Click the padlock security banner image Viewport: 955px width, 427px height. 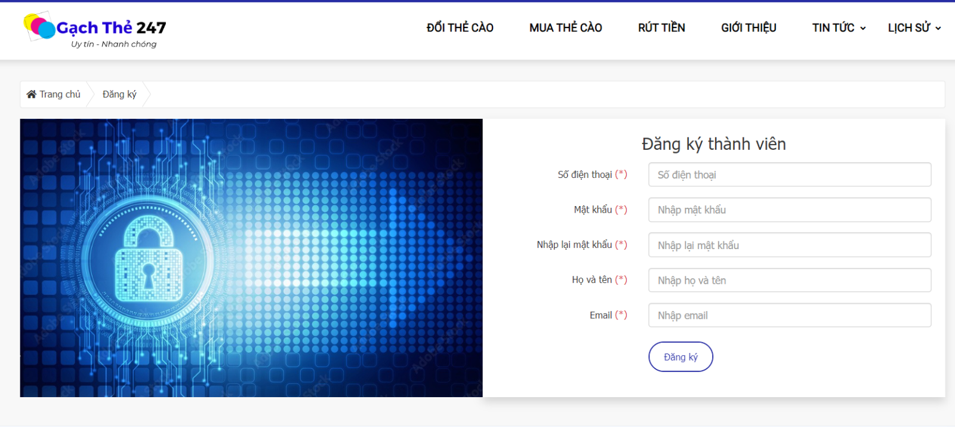251,258
